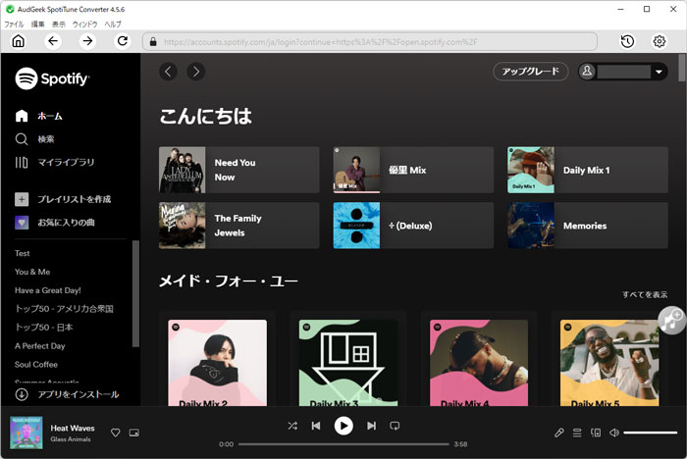Open A Perfect Day playlist
Screen dimensions: 687x459
(40, 346)
